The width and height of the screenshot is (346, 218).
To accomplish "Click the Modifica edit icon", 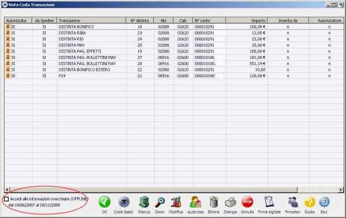I will (x=176, y=202).
